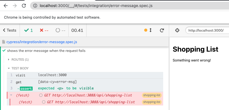
Task: Click the circle icon on first fetch row
Action: pos(41,95)
